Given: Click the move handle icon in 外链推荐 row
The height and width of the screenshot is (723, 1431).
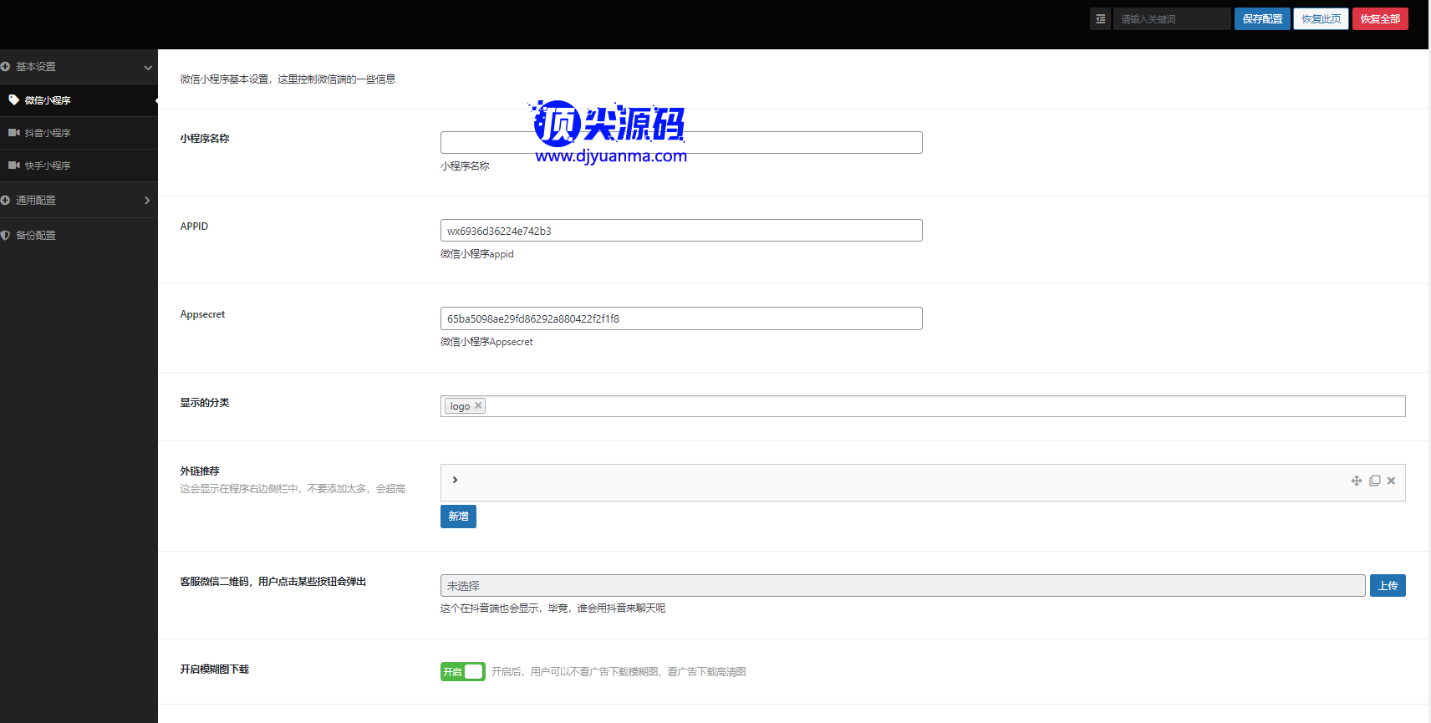Looking at the screenshot, I should coord(1357,481).
